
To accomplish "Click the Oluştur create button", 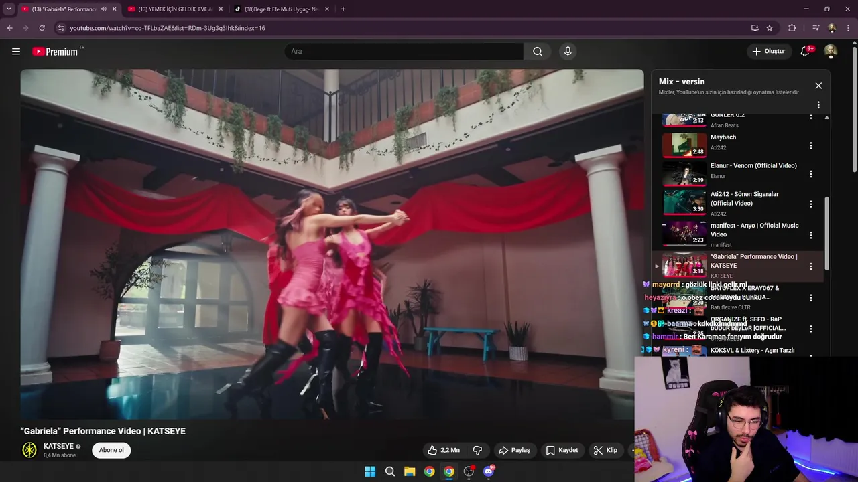I will coord(768,51).
